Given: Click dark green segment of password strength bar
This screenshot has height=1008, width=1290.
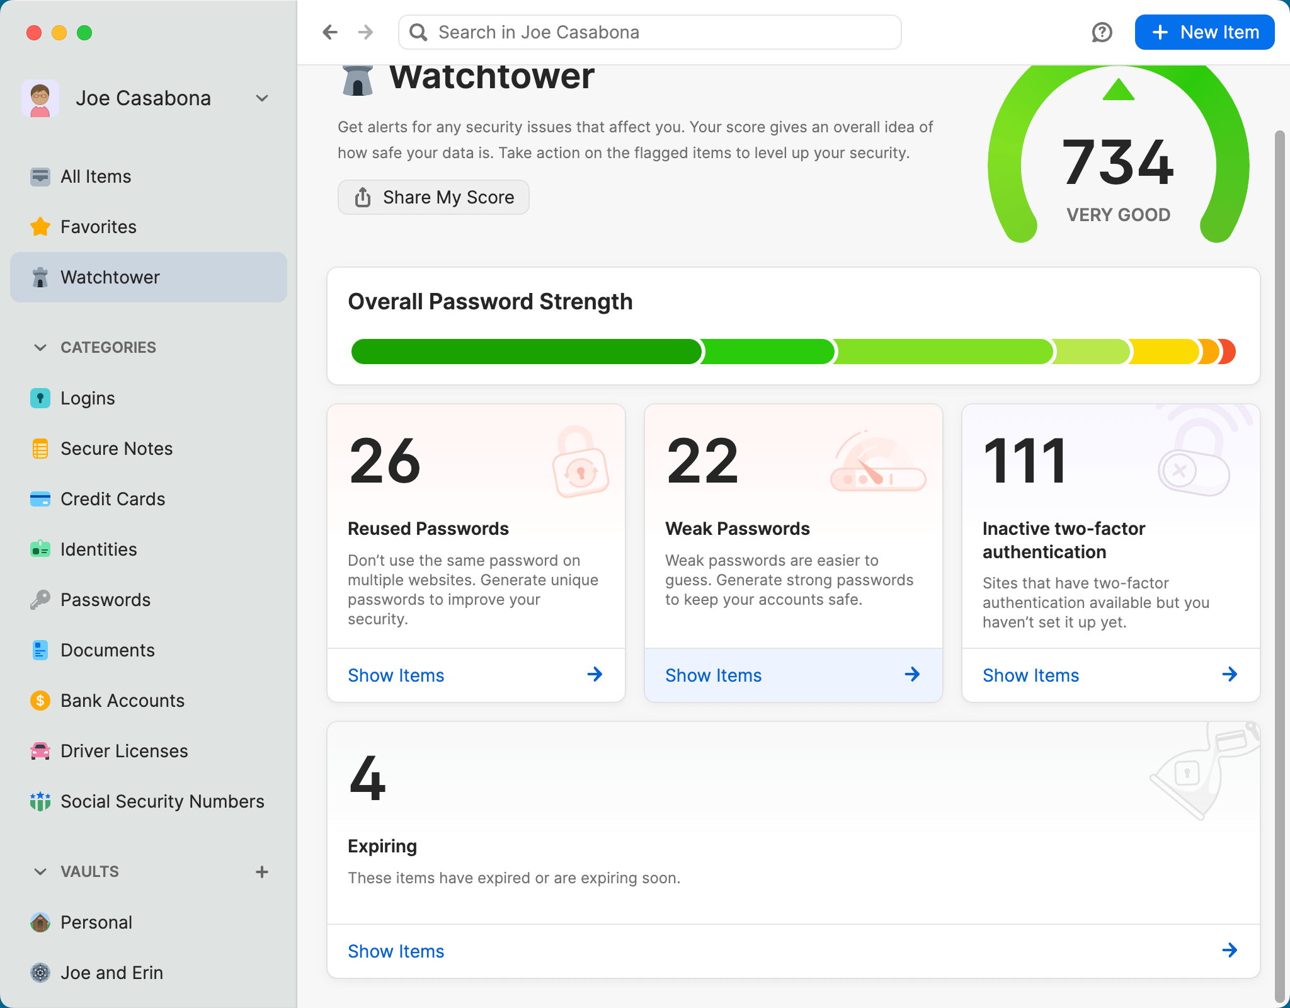Looking at the screenshot, I should point(525,352).
